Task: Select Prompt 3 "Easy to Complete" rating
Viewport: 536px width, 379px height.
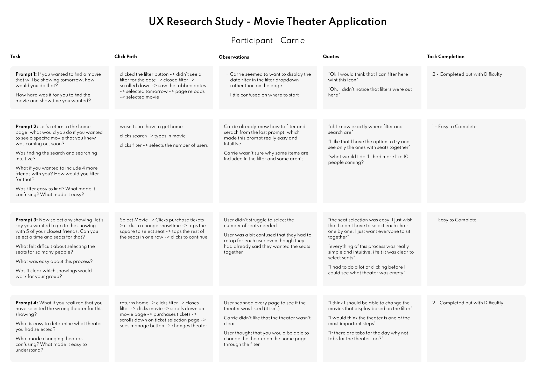Action: point(454,220)
